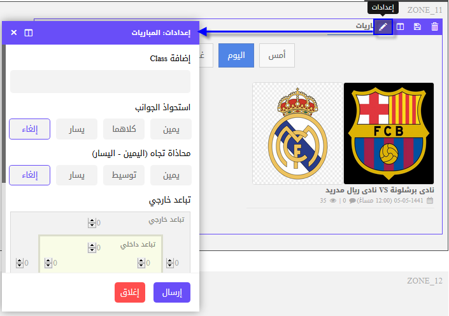Select يمين alignment under محاذاة تجاه
Screen dimensions: 449x316
171,175
